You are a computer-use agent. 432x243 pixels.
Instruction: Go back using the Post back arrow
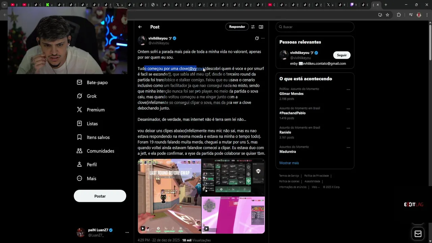(140, 27)
